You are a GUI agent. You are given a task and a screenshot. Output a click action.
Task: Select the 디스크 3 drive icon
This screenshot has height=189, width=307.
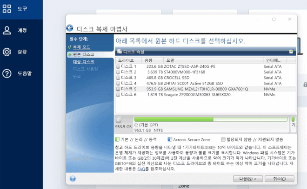coord(118,78)
